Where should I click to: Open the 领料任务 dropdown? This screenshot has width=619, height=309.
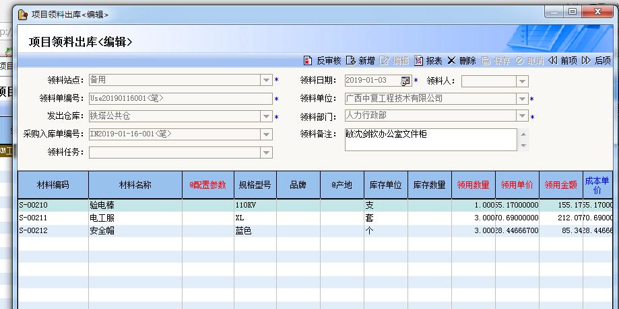(x=266, y=152)
